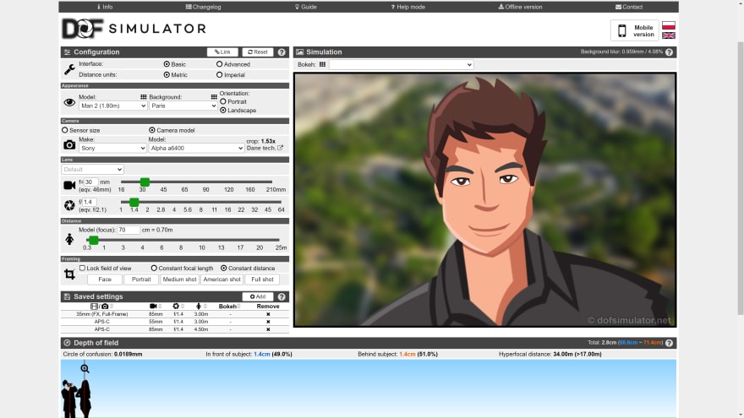This screenshot has width=744, height=418.
Task: Select the Advanced interface radio button
Action: [219, 64]
